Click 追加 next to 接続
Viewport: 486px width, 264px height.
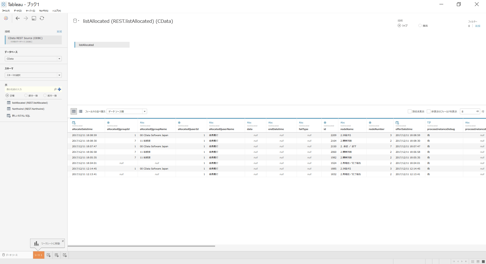click(x=59, y=31)
